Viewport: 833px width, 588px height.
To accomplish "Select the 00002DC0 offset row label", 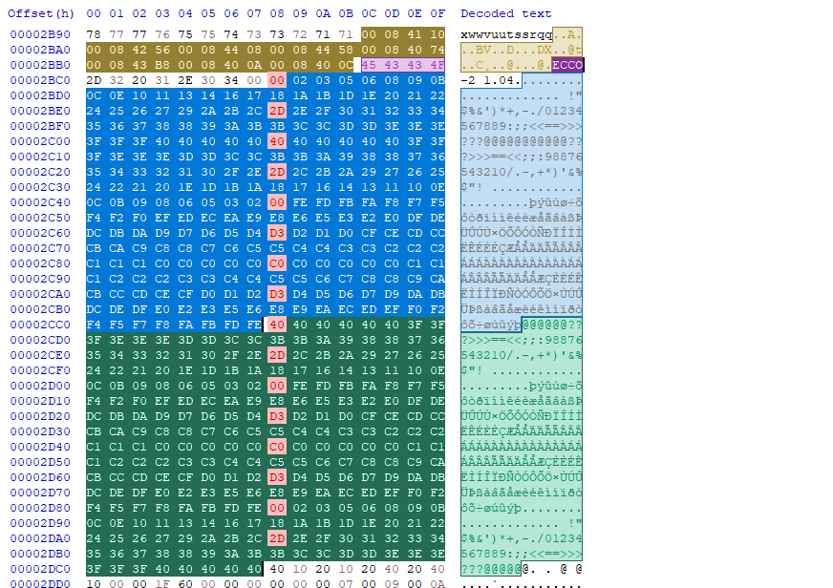I will (40, 569).
